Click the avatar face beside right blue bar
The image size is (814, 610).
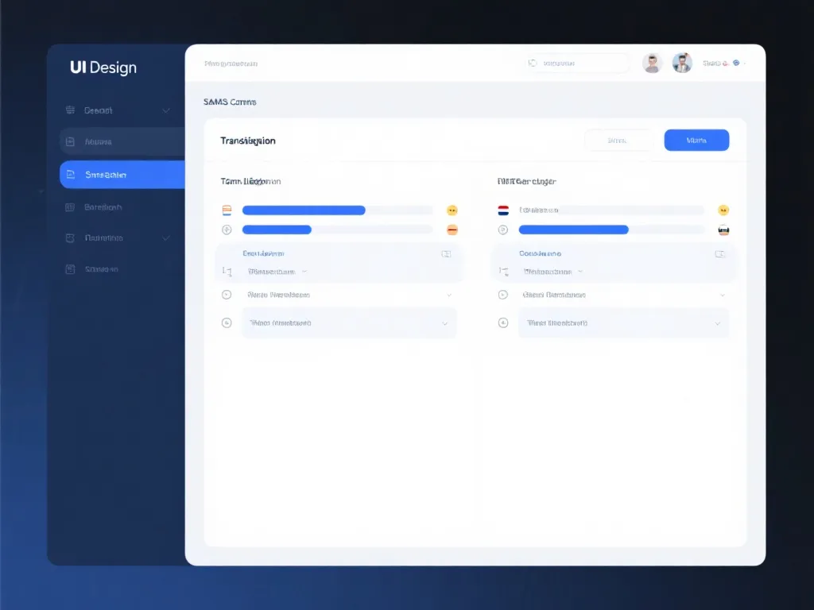point(723,230)
